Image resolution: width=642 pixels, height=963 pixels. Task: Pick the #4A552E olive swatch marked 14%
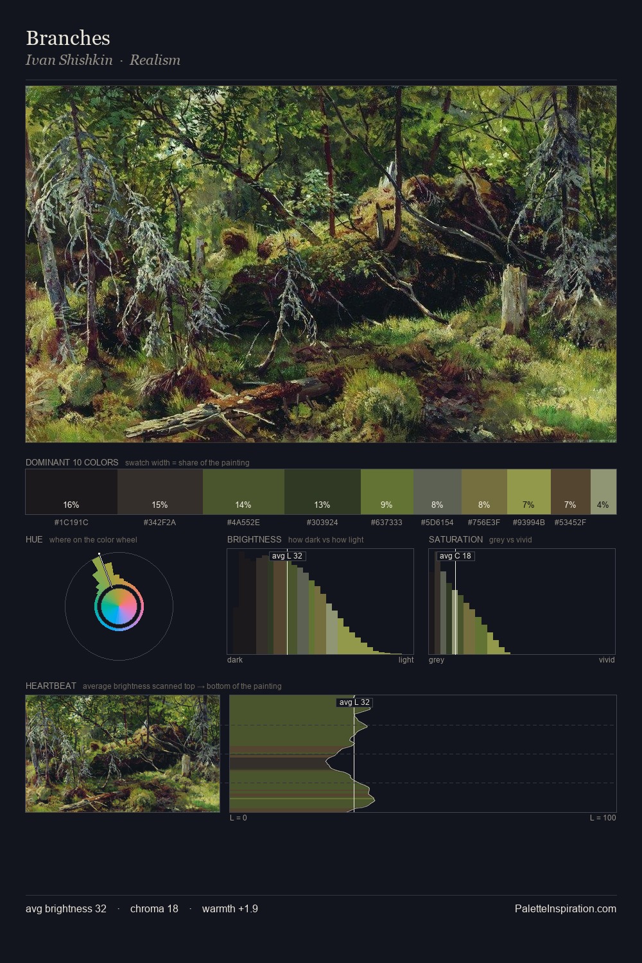[x=243, y=492]
